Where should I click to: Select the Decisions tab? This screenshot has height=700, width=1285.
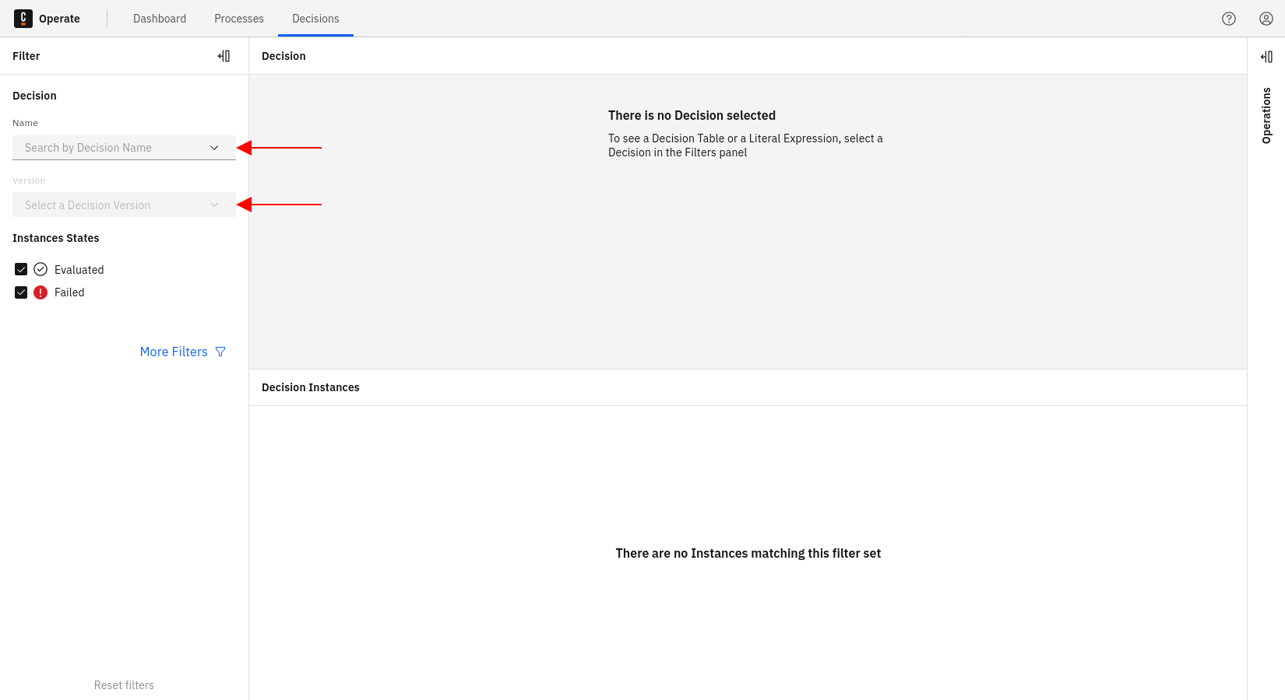coord(315,19)
